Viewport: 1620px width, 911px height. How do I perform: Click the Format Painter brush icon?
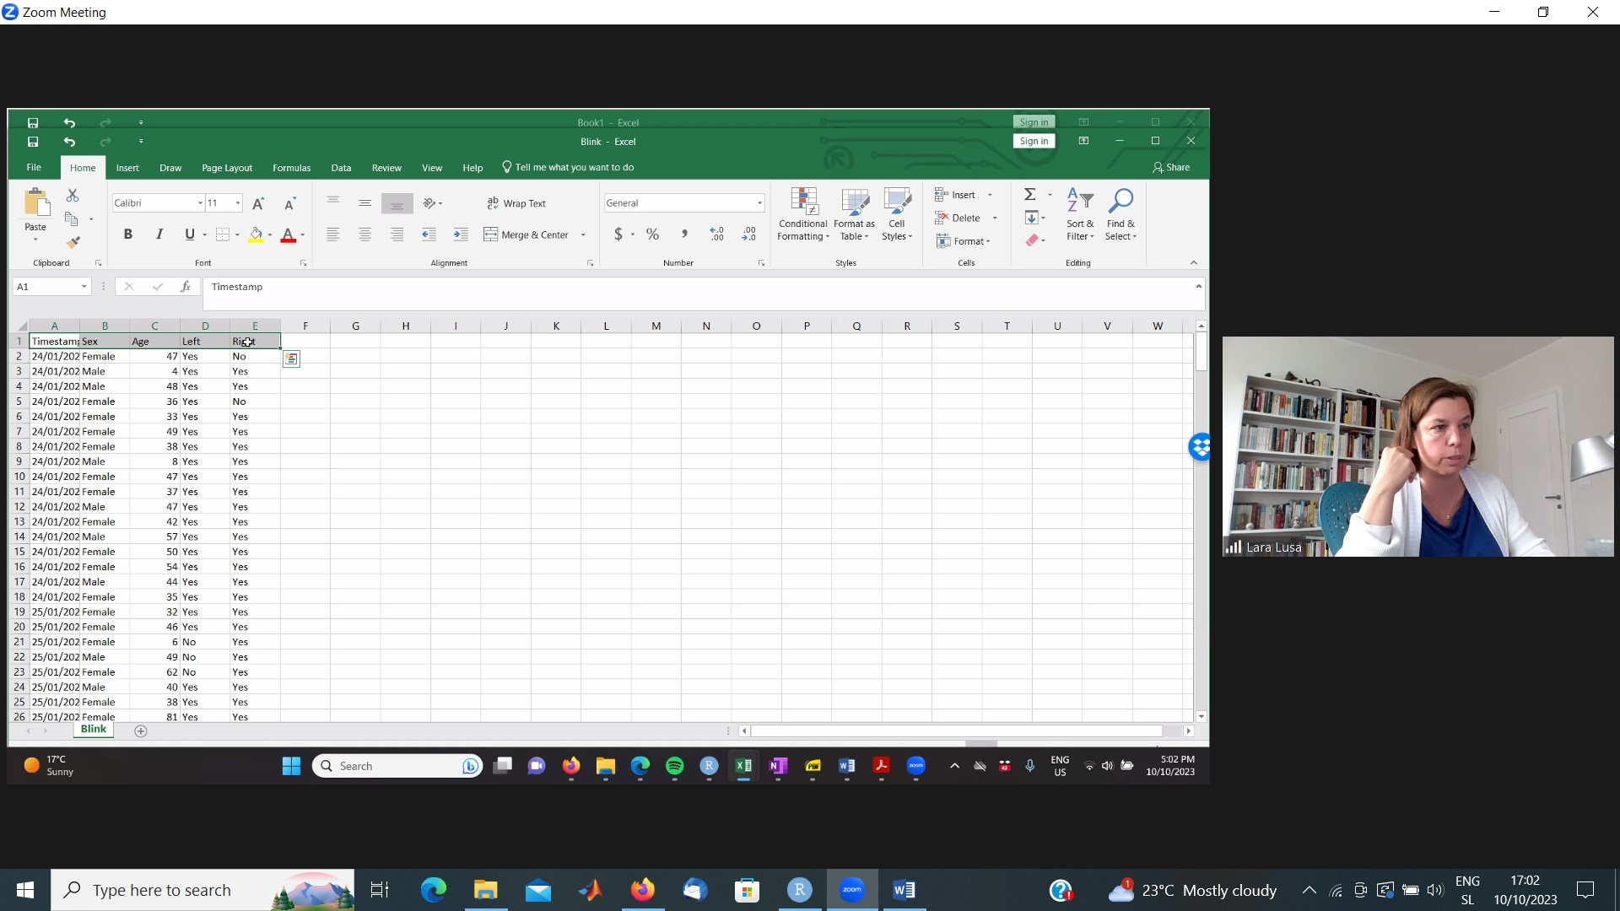pyautogui.click(x=73, y=242)
